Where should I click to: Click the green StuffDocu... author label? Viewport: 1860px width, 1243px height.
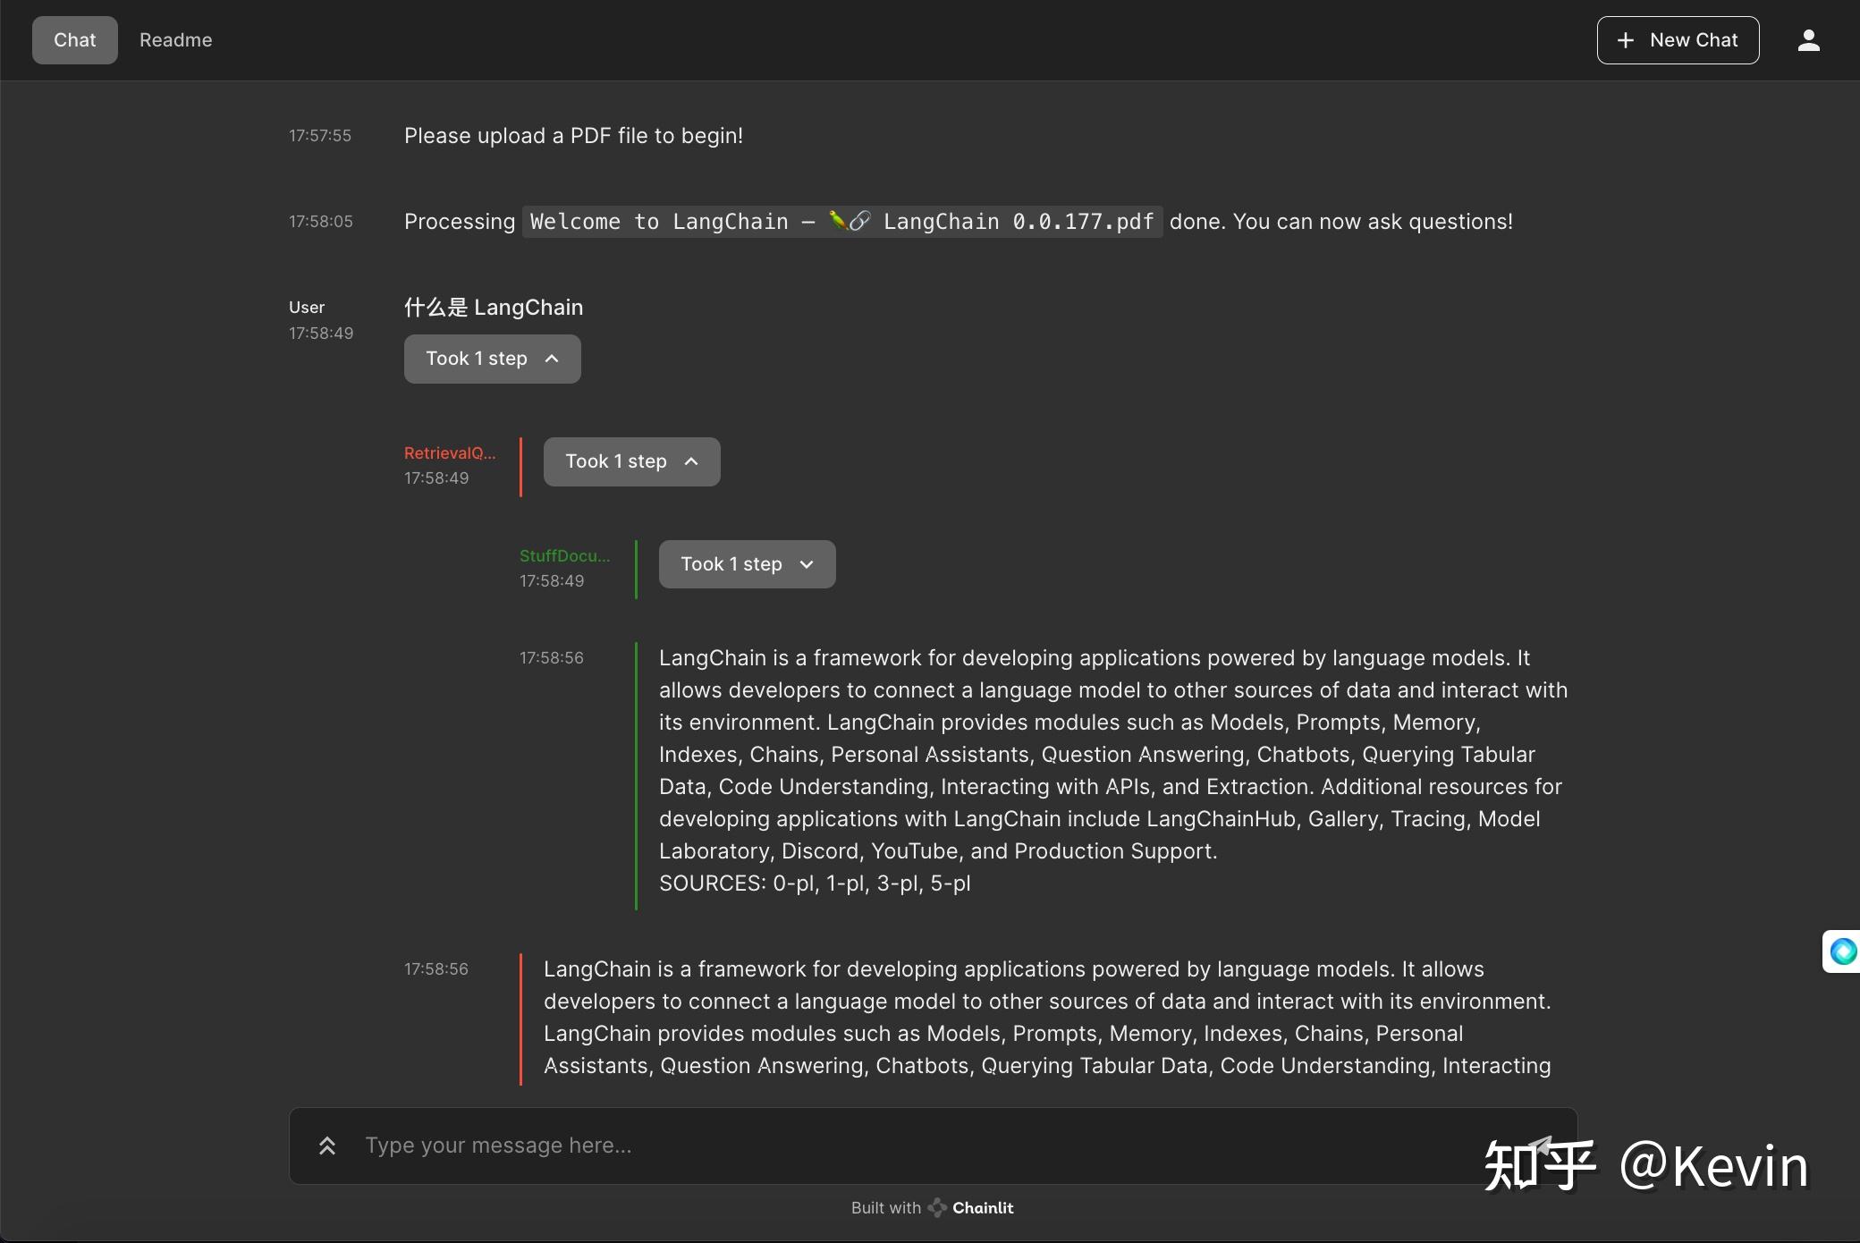coord(564,555)
